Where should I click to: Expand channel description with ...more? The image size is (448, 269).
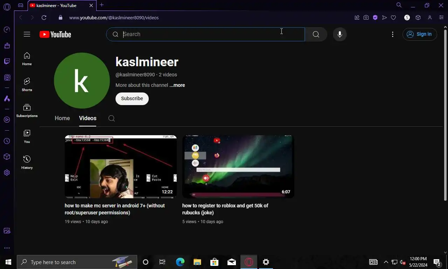pyautogui.click(x=177, y=85)
